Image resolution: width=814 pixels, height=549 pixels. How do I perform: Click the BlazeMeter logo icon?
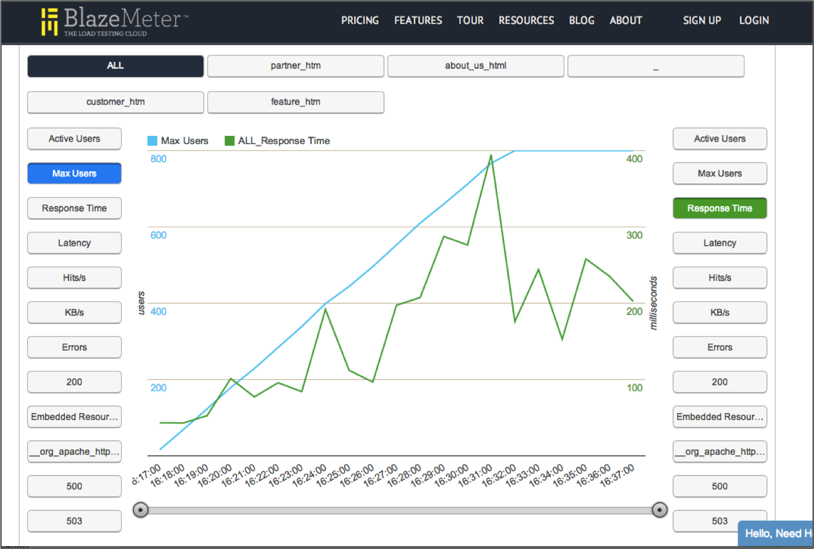point(49,21)
